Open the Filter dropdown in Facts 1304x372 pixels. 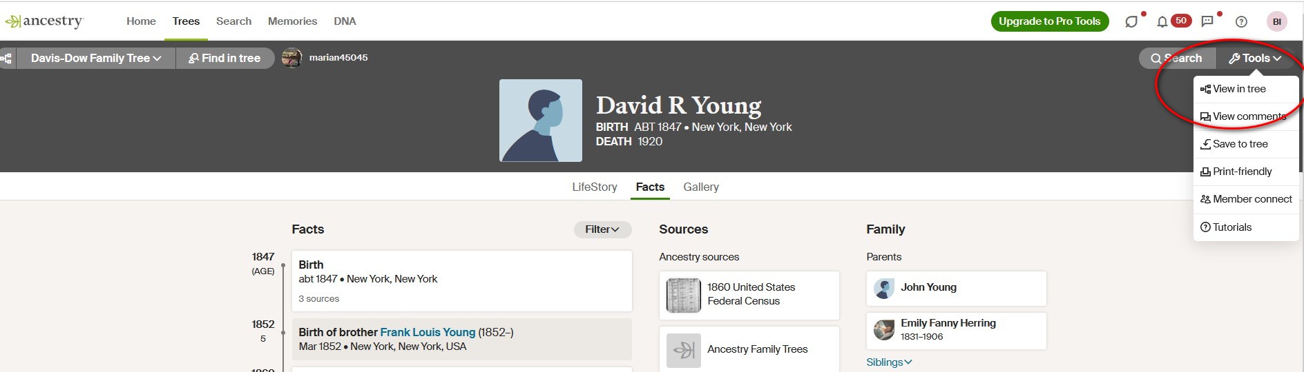click(602, 229)
